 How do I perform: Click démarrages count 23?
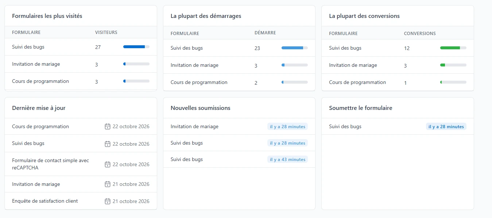257,48
